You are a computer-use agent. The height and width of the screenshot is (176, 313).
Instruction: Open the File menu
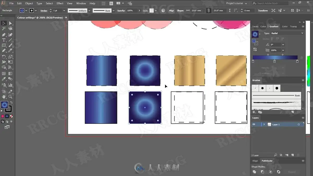(x=11, y=3)
